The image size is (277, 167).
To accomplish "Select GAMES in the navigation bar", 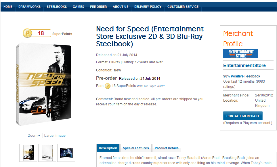I will (x=78, y=7).
